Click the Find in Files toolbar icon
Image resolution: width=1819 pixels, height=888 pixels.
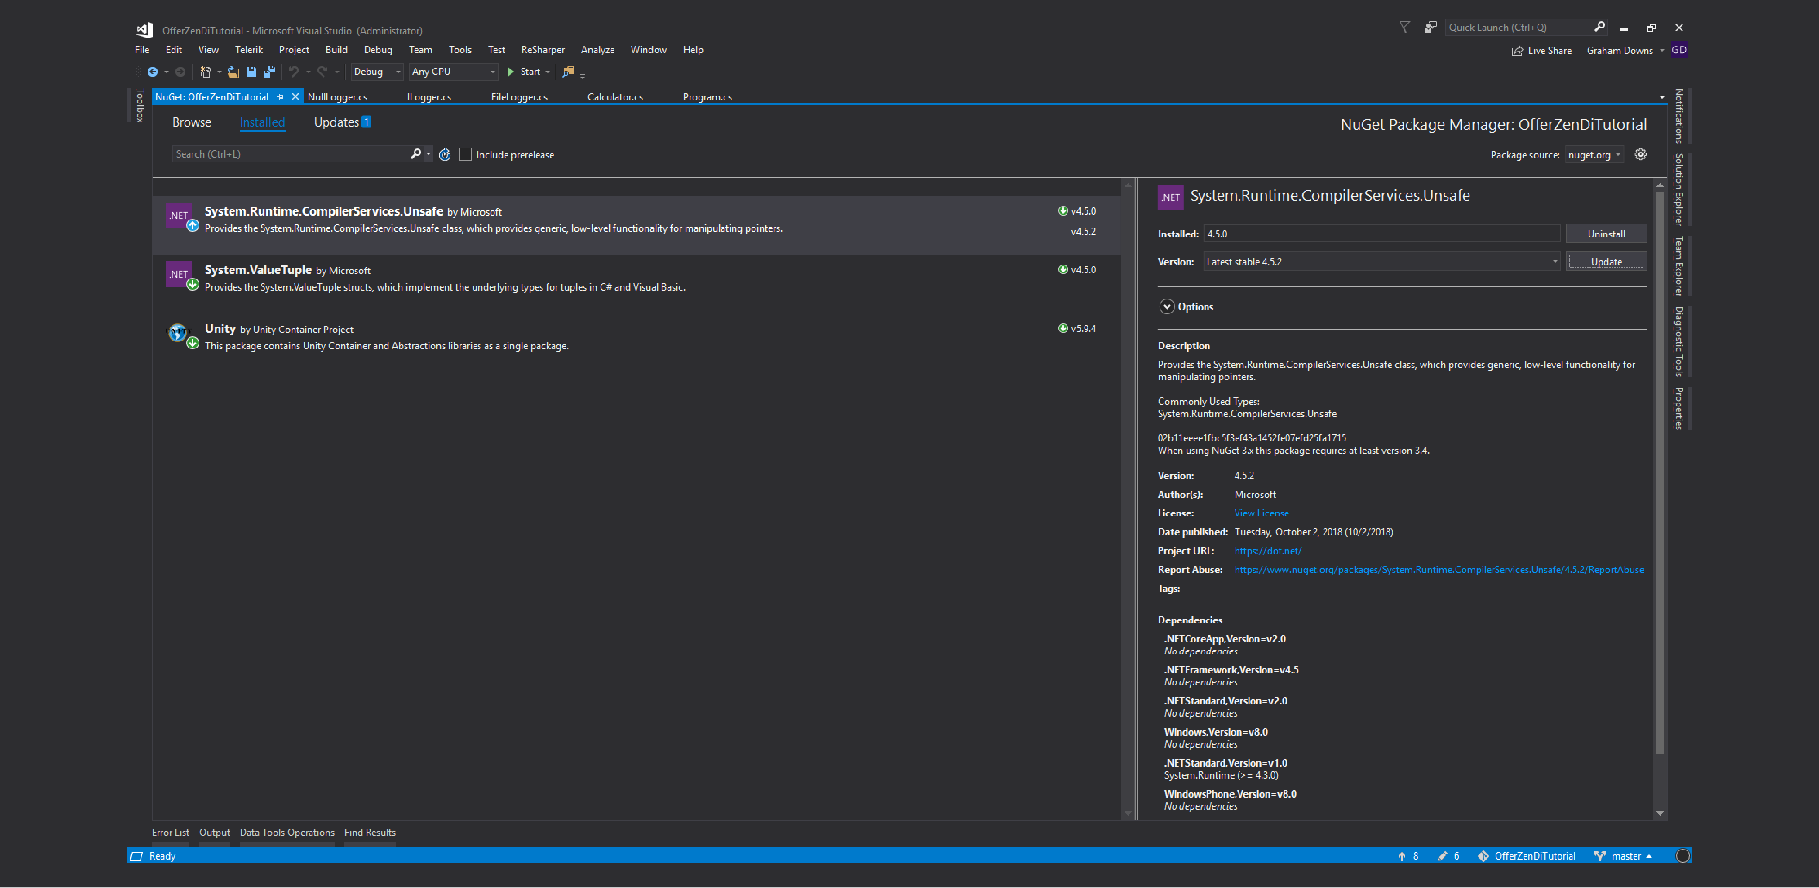tap(568, 72)
